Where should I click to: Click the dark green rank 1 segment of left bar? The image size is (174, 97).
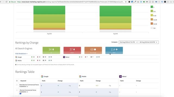coord(49,10)
